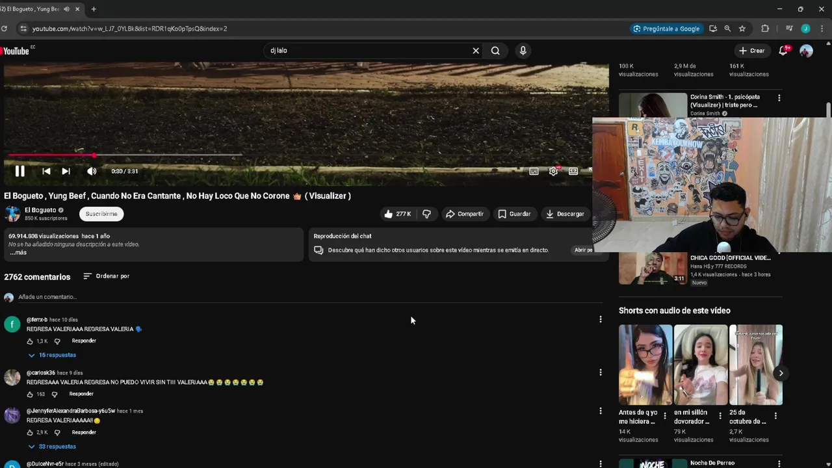Click the address bar URL
The image size is (832, 468).
pos(129,29)
